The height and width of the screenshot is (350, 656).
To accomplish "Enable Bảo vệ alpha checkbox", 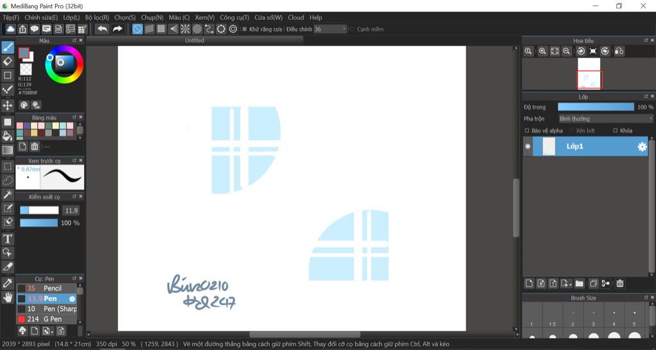I will pyautogui.click(x=527, y=131).
